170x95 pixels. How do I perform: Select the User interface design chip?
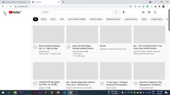pyautogui.click(x=77, y=19)
